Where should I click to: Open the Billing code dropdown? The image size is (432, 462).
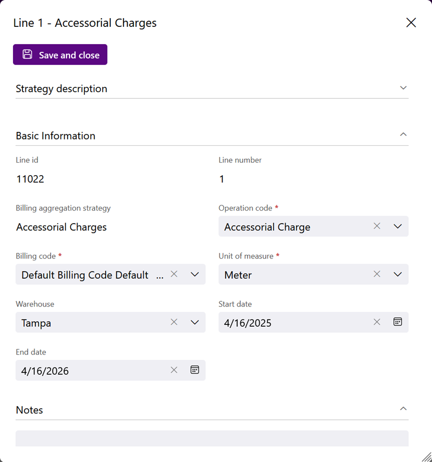(194, 274)
